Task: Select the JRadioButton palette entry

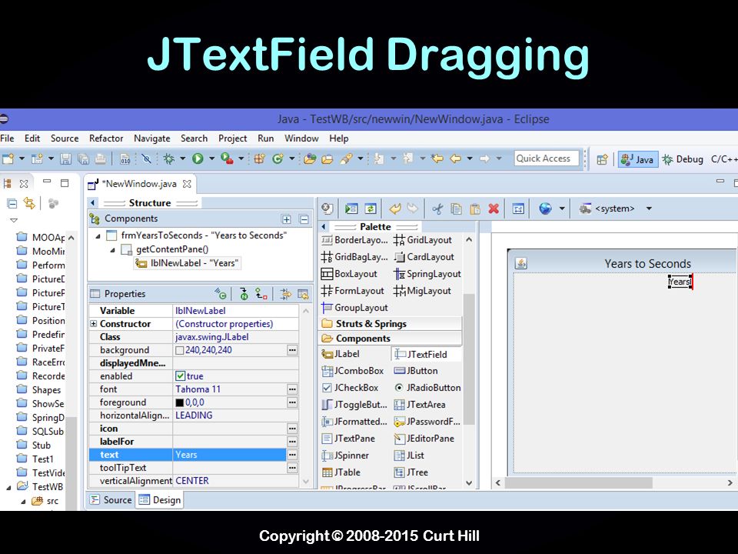Action: (427, 388)
